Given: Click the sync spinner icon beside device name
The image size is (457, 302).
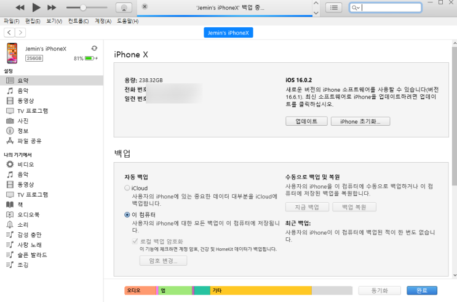Looking at the screenshot, I should 94,48.
